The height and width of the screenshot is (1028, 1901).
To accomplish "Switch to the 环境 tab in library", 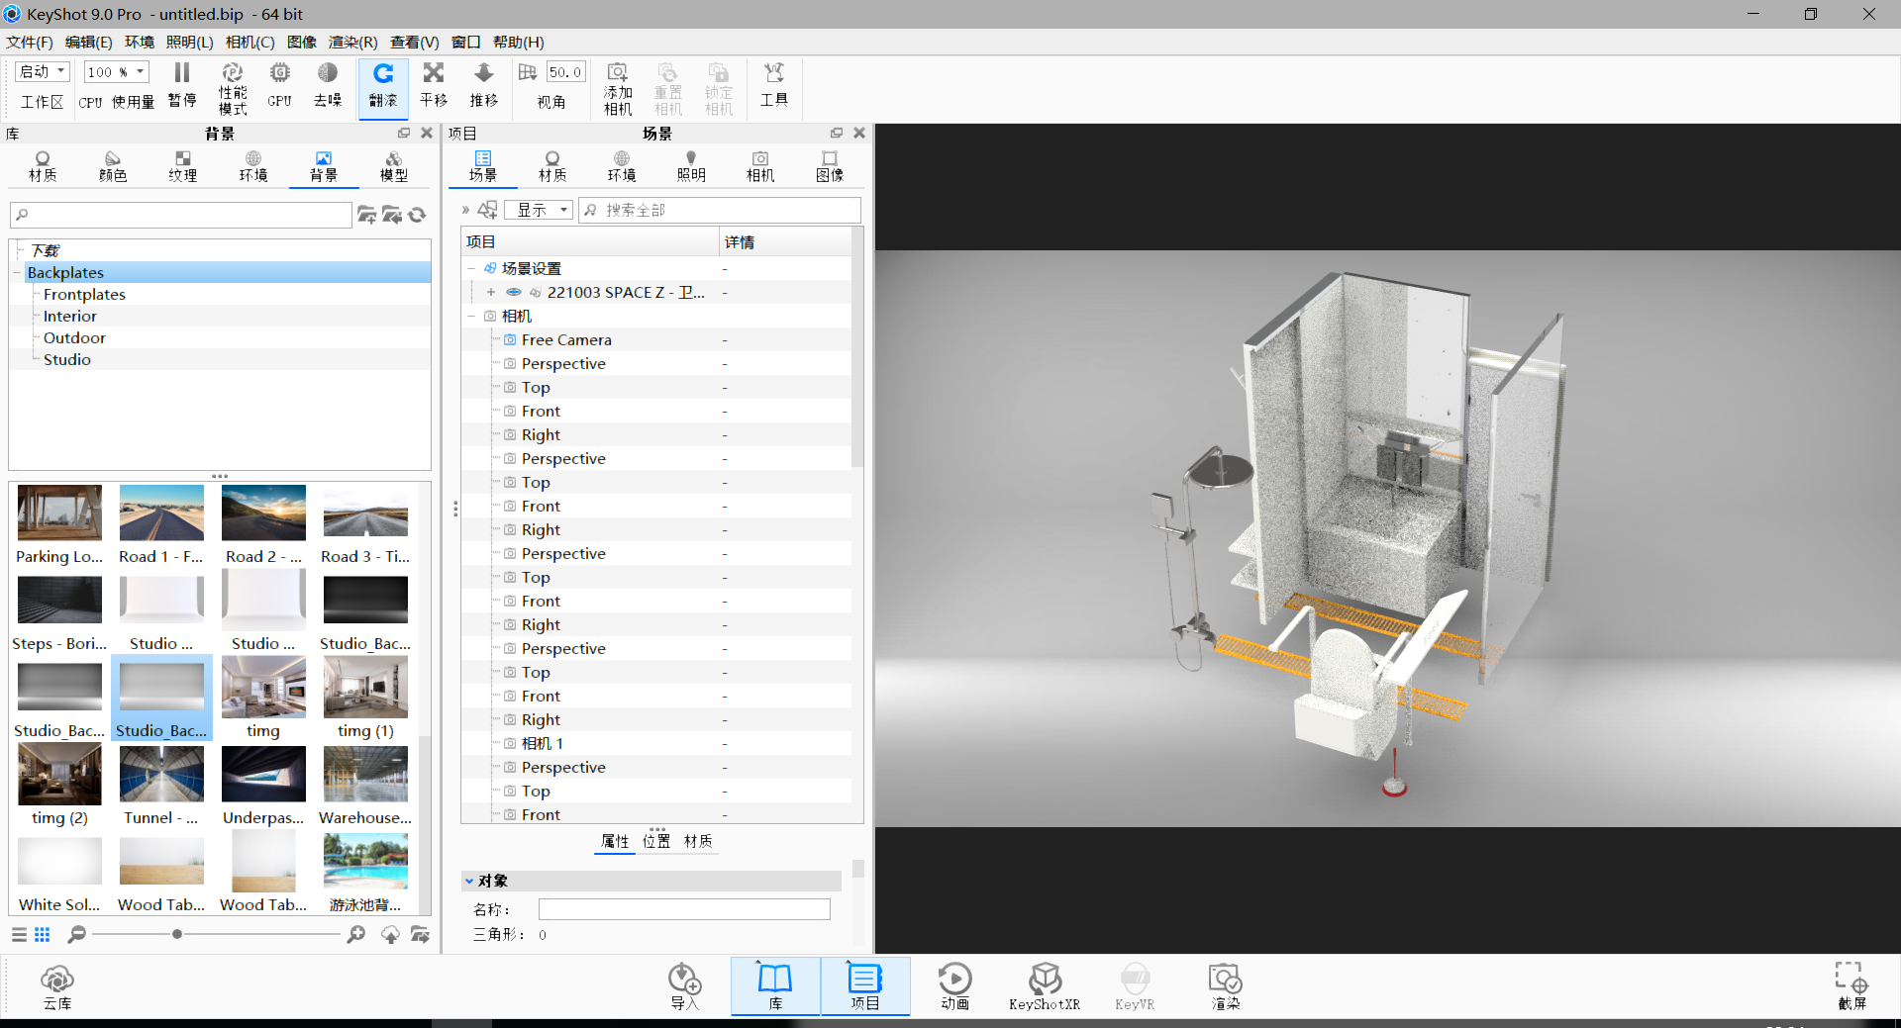I will (253, 166).
